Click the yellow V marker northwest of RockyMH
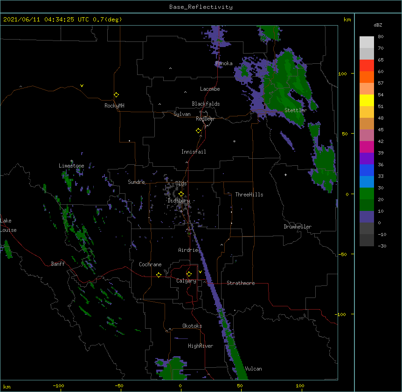Viewport: 402px width, 392px height. 82,86
